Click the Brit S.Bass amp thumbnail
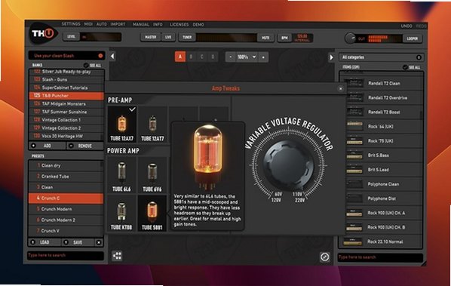The image size is (451, 286). (354, 155)
